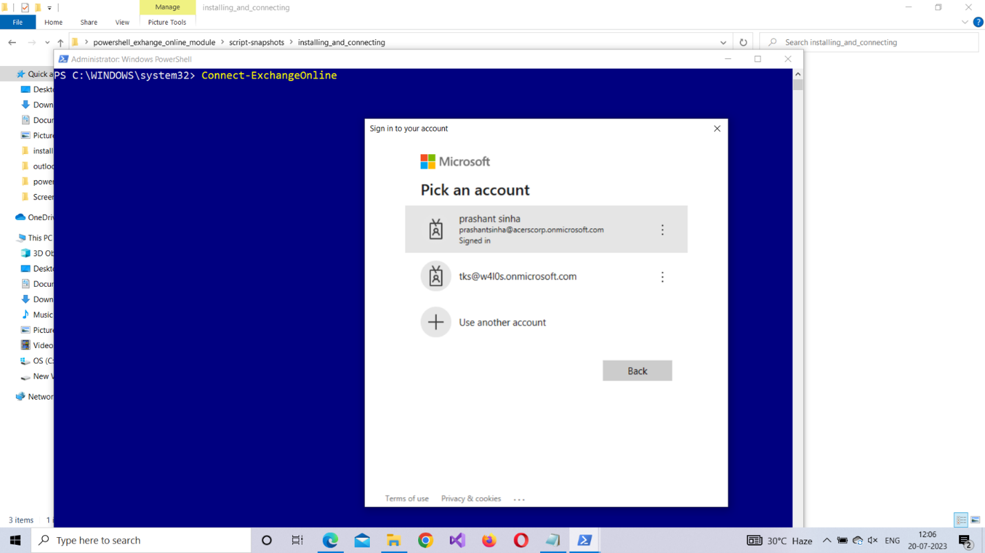Click the more options ellipsis in dialog footer
Viewport: 985px width, 553px height.
[519, 499]
